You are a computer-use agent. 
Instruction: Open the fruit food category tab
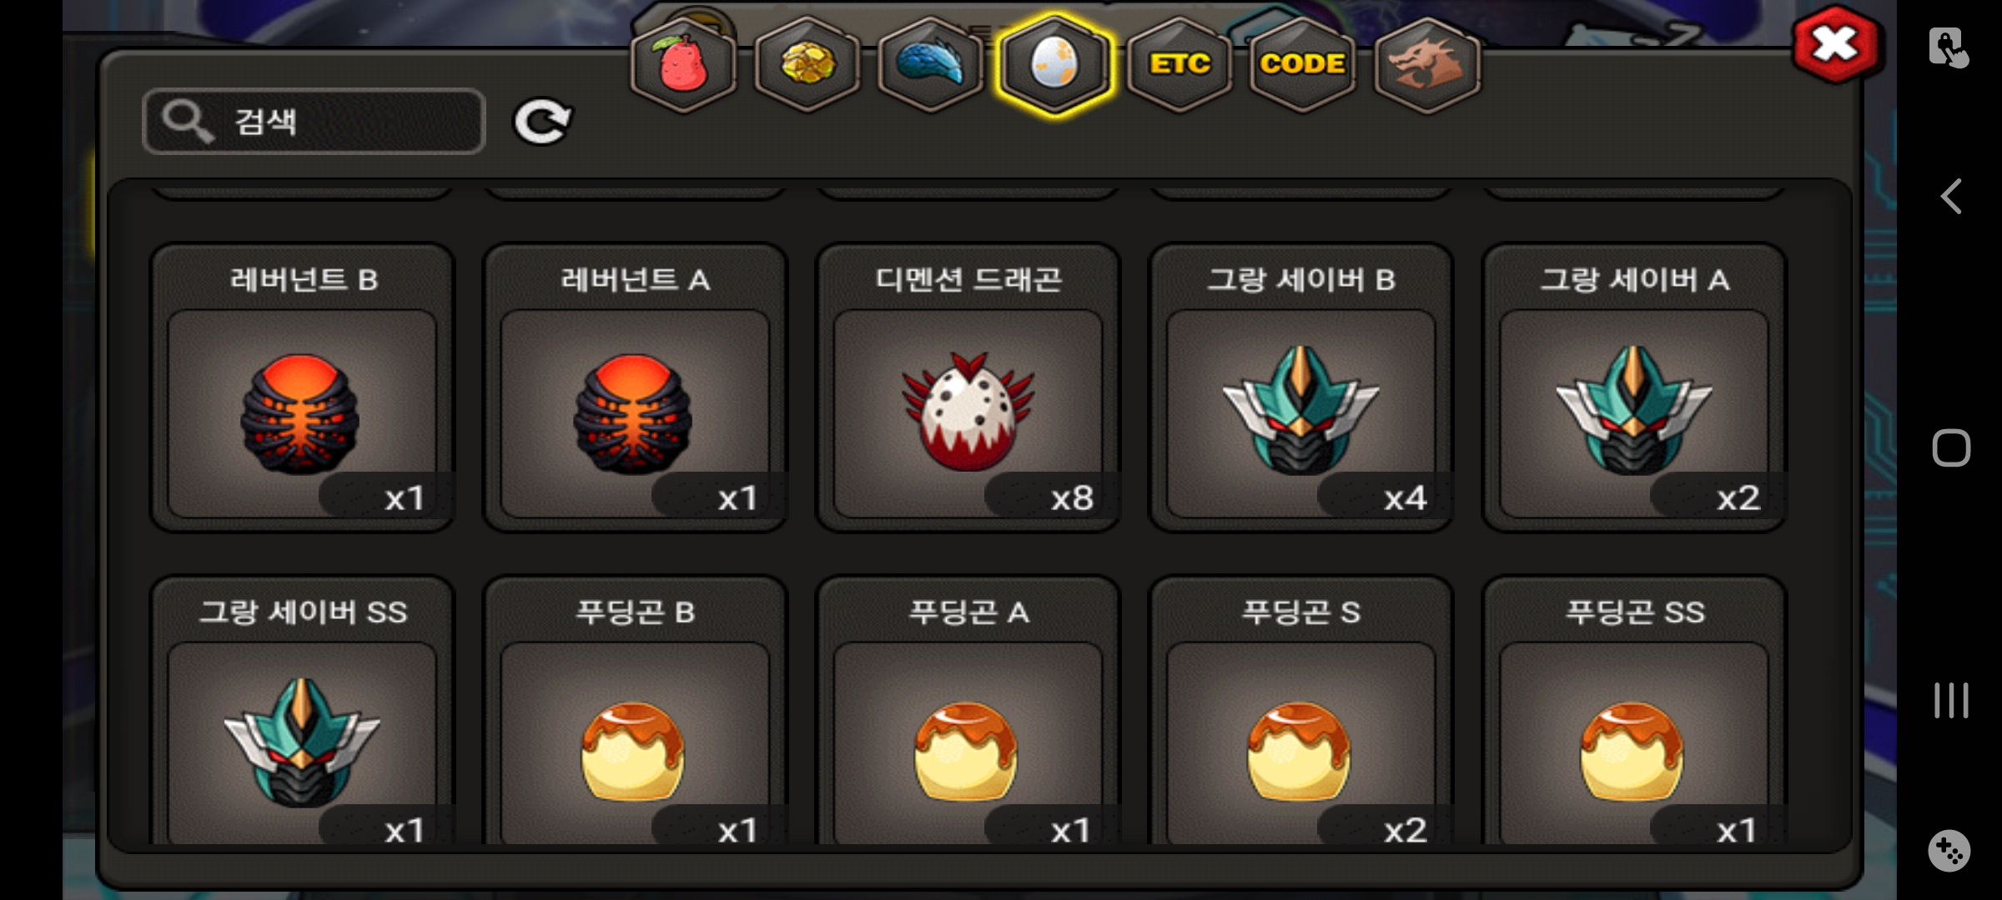(683, 64)
